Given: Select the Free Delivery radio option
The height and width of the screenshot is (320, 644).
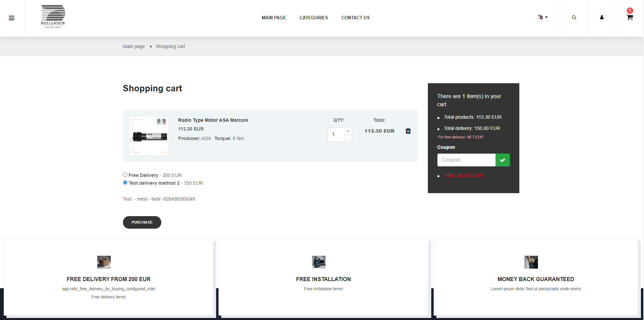Looking at the screenshot, I should point(125,175).
